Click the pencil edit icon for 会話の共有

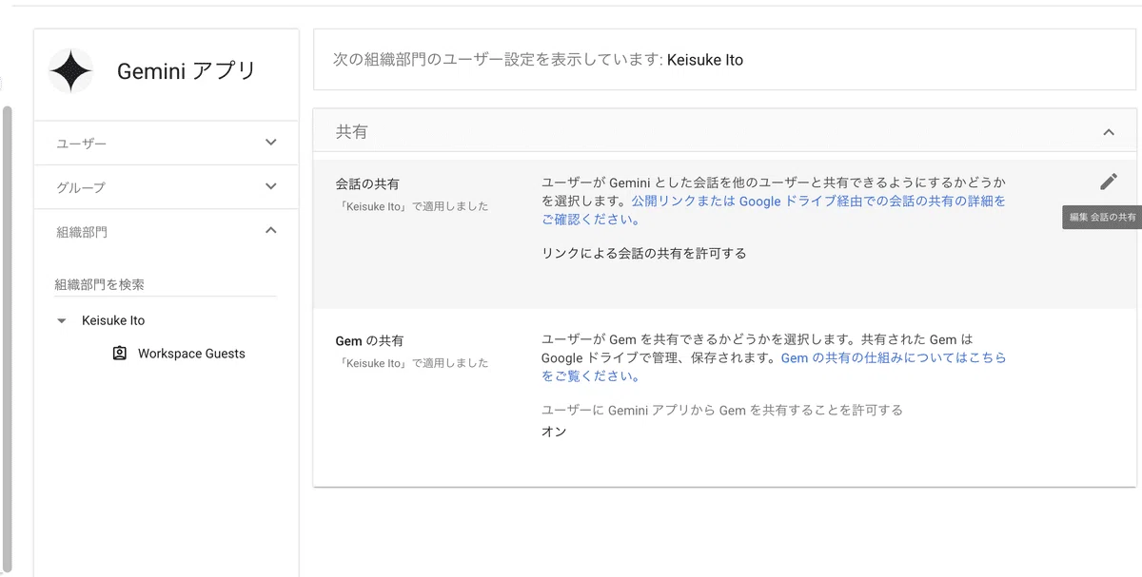click(x=1109, y=182)
